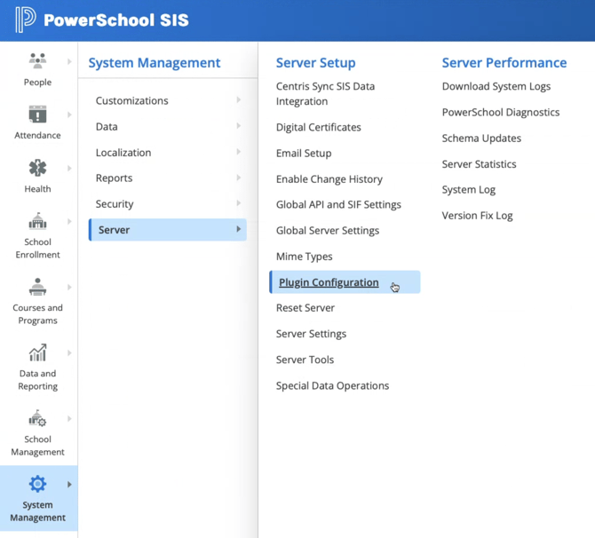This screenshot has width=595, height=538.
Task: Click the PowerSchool logo icon
Action: point(25,20)
